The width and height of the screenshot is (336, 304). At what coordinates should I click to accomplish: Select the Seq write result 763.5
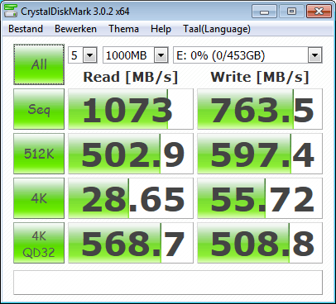260,109
